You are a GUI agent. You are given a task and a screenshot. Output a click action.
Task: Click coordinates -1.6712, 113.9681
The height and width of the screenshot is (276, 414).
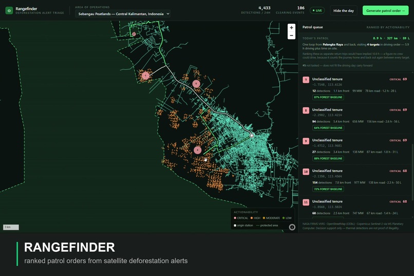(x=327, y=146)
